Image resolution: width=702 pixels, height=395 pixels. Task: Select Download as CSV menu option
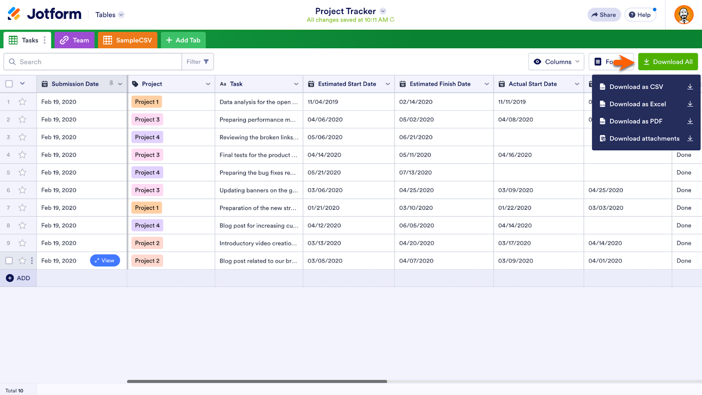636,87
